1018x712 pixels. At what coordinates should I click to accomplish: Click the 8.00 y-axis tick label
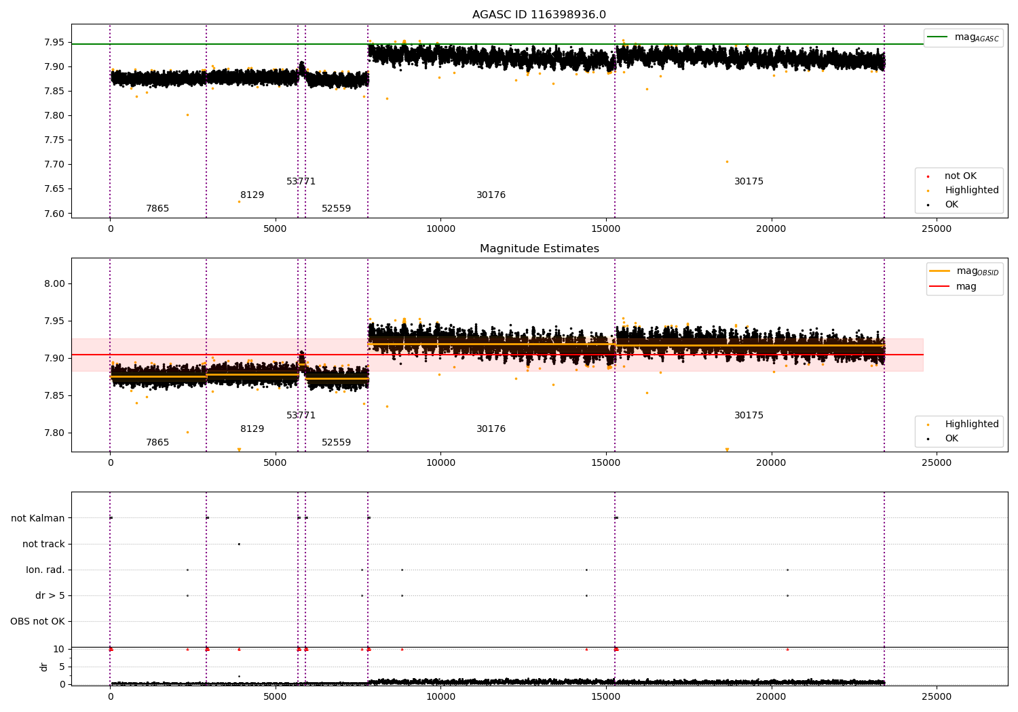54,284
